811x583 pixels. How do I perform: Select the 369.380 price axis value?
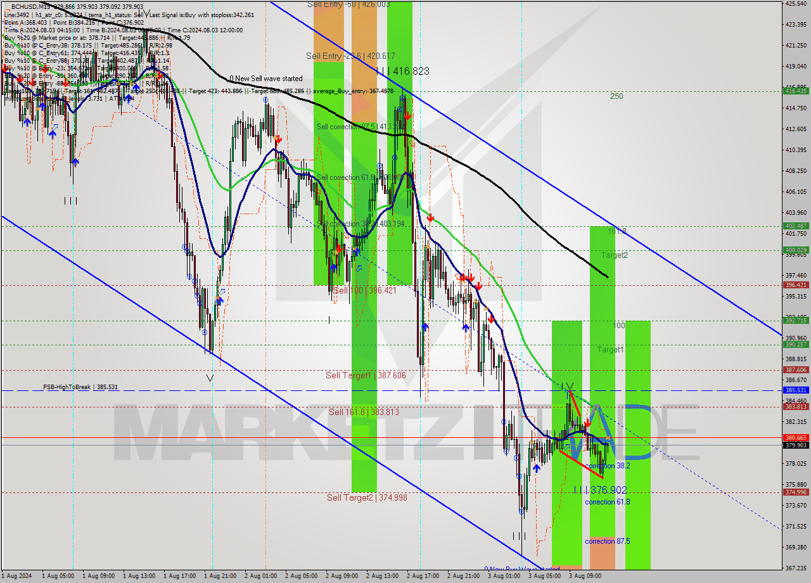[796, 548]
